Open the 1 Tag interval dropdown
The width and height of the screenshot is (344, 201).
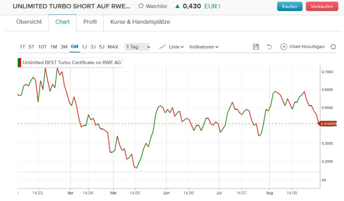[137, 47]
